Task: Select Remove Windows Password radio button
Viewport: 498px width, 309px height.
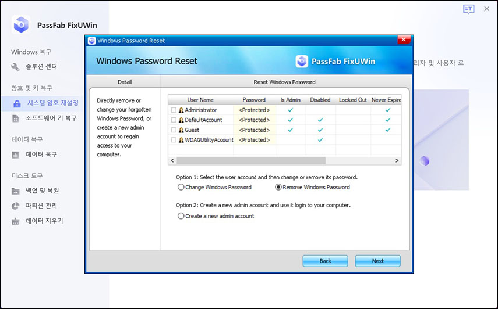Action: 278,187
